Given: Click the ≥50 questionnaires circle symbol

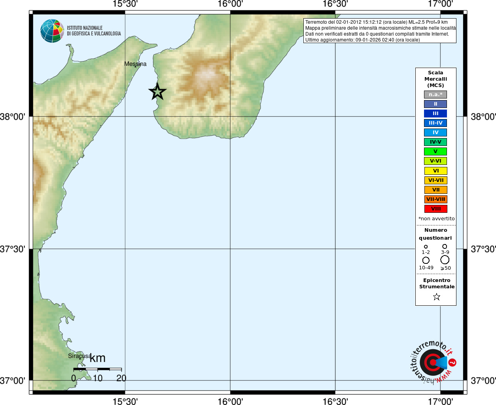Looking at the screenshot, I should pyautogui.click(x=445, y=260).
